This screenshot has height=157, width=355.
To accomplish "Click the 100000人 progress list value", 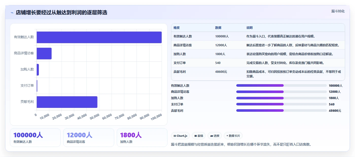I will click(x=336, y=86).
